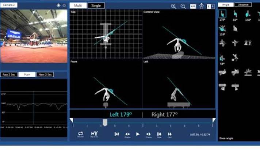Image resolution: width=260 pixels, height=150 pixels.
Task: Click the Next 2 Sec button
Action: pyautogui.click(x=45, y=74)
